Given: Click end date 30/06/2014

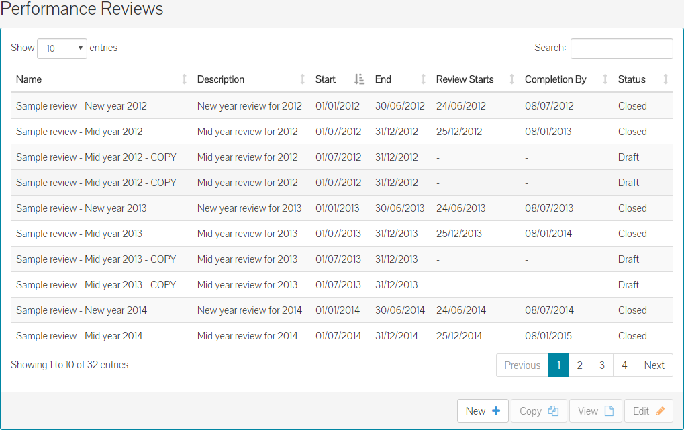Looking at the screenshot, I should [400, 310].
